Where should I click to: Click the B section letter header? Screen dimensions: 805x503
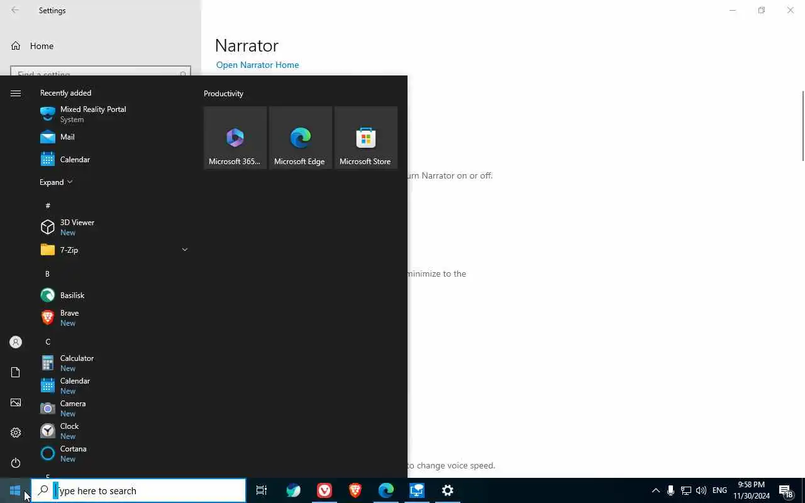click(47, 274)
